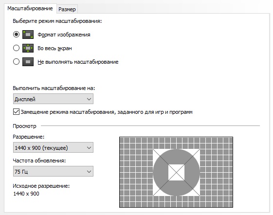Toggle the Замещение режима масштабирования checkbox

[16, 111]
